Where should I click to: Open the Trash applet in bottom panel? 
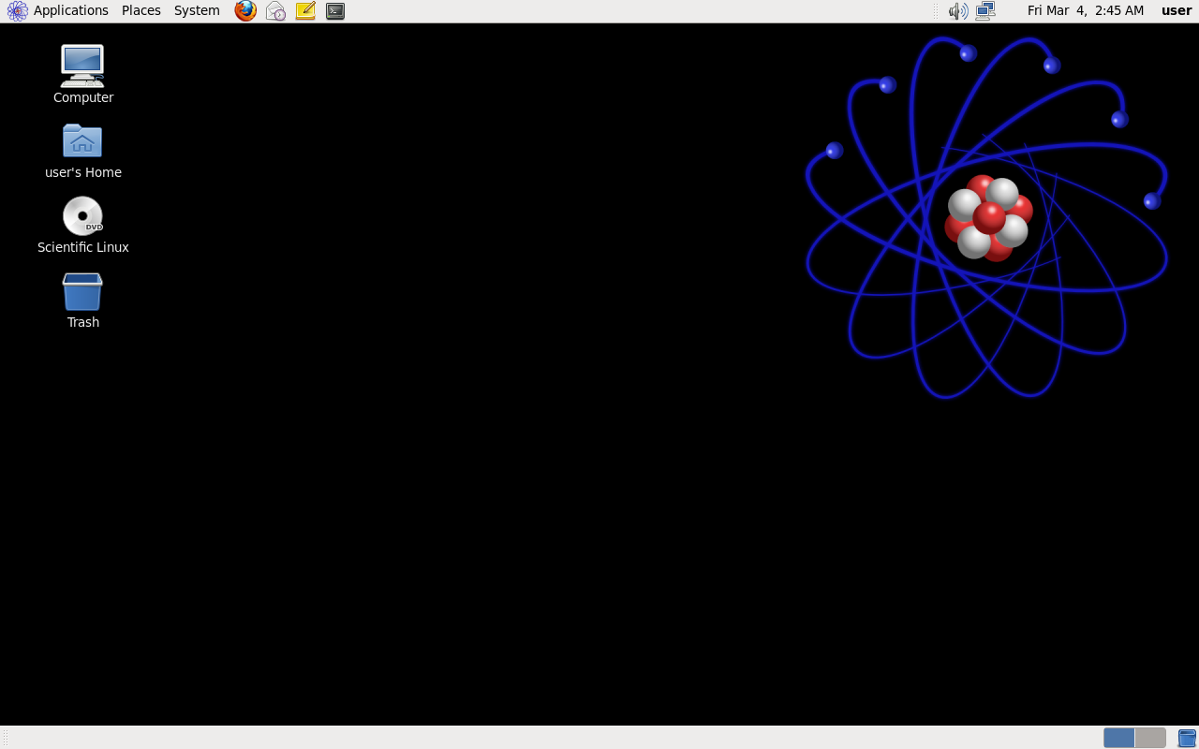[1187, 738]
